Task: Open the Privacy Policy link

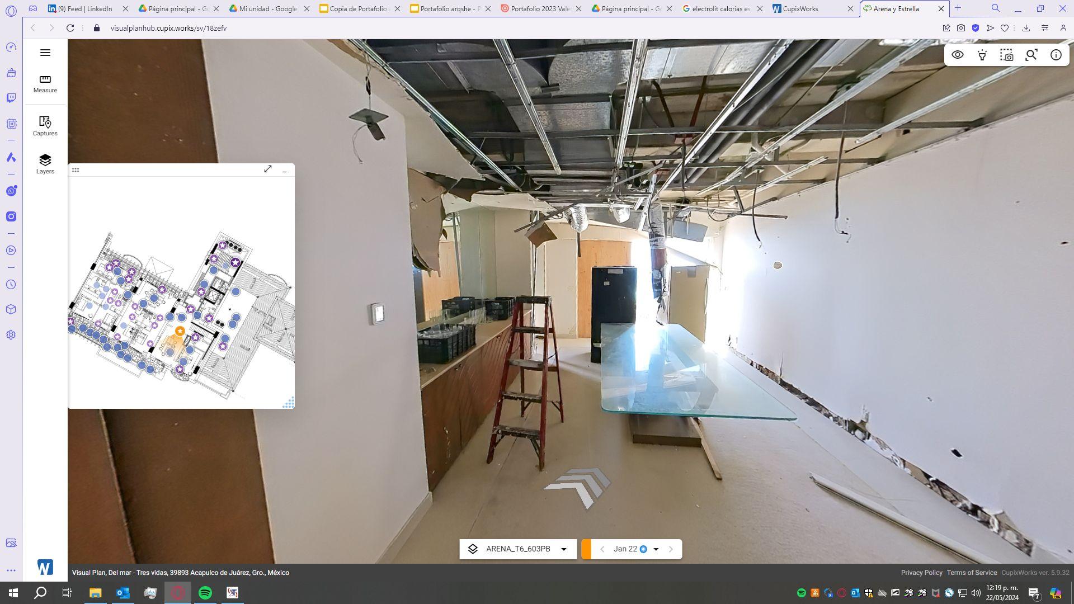Action: (921, 573)
